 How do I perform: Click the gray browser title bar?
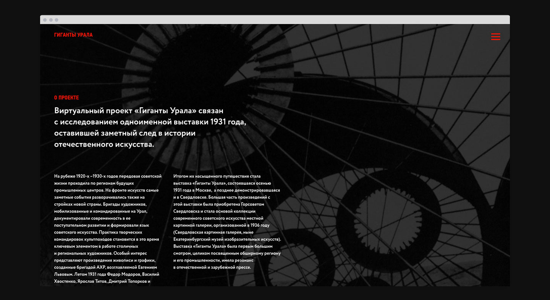(x=275, y=20)
